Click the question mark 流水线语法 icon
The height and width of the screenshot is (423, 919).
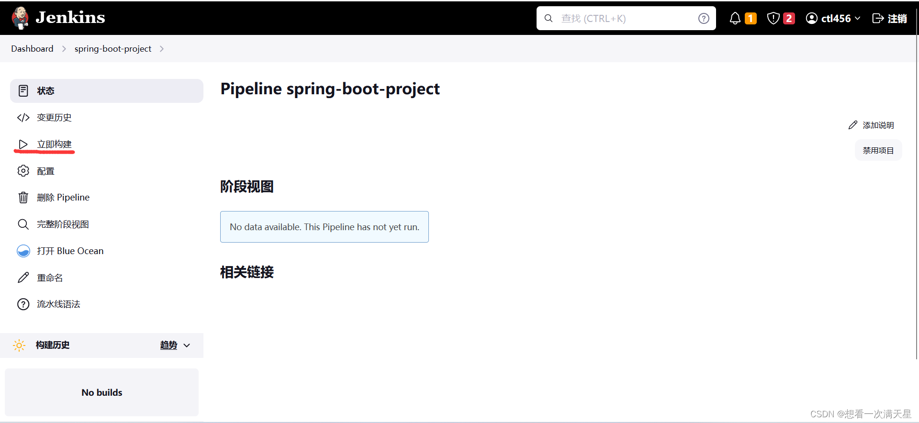click(23, 304)
